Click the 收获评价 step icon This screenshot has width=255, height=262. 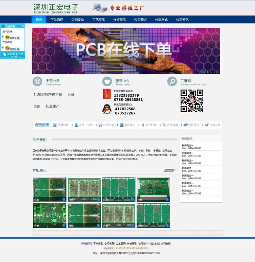coord(186,125)
